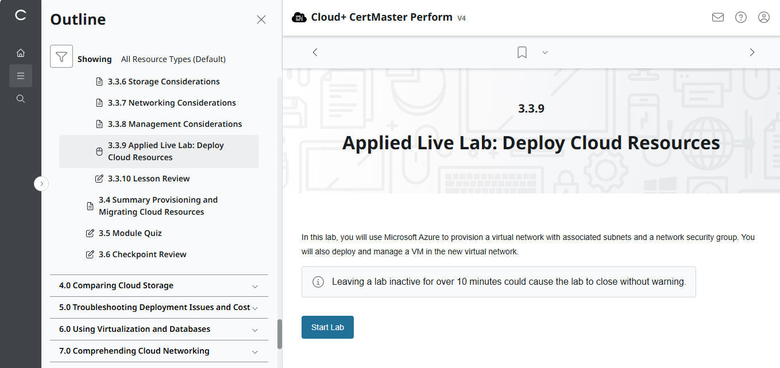The image size is (780, 368).
Task: Click the filter icon above the outline list
Action: click(x=61, y=56)
